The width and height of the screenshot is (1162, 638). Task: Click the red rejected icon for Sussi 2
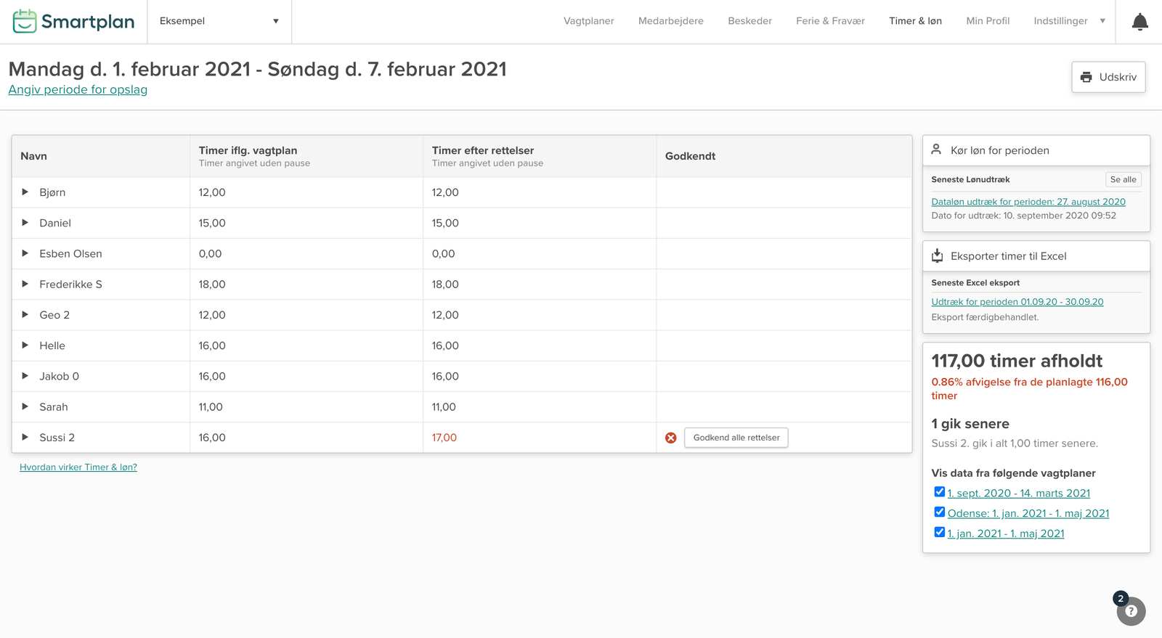(x=670, y=438)
